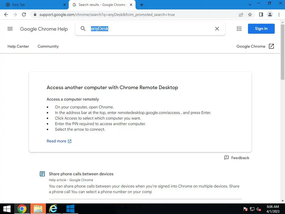The width and height of the screenshot is (285, 214).
Task: Click 'Select the arrow to connect.' step
Action: (80, 129)
